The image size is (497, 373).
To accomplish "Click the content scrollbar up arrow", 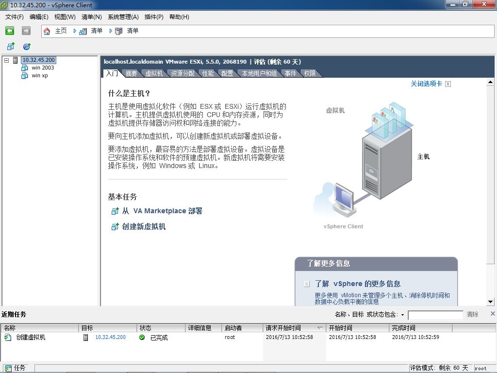I will pyautogui.click(x=490, y=82).
